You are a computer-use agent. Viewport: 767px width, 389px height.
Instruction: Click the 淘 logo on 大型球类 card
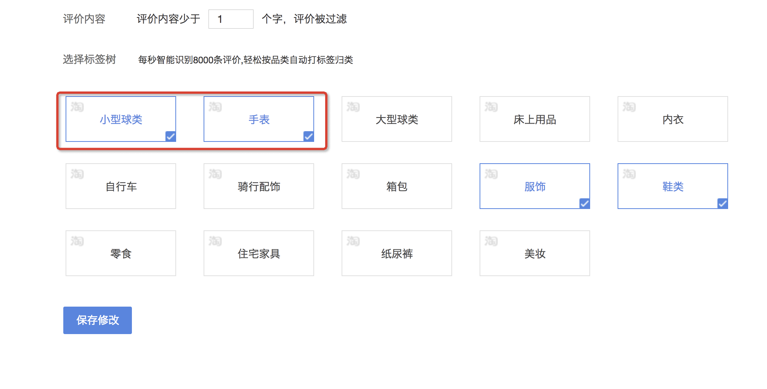point(353,107)
